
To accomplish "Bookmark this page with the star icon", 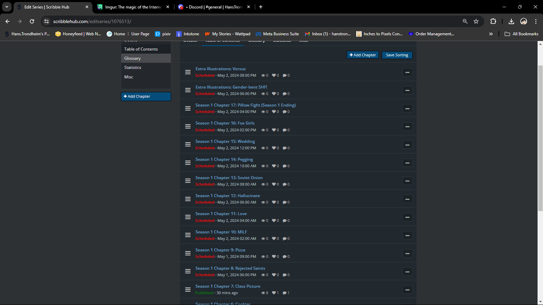I will (x=476, y=21).
